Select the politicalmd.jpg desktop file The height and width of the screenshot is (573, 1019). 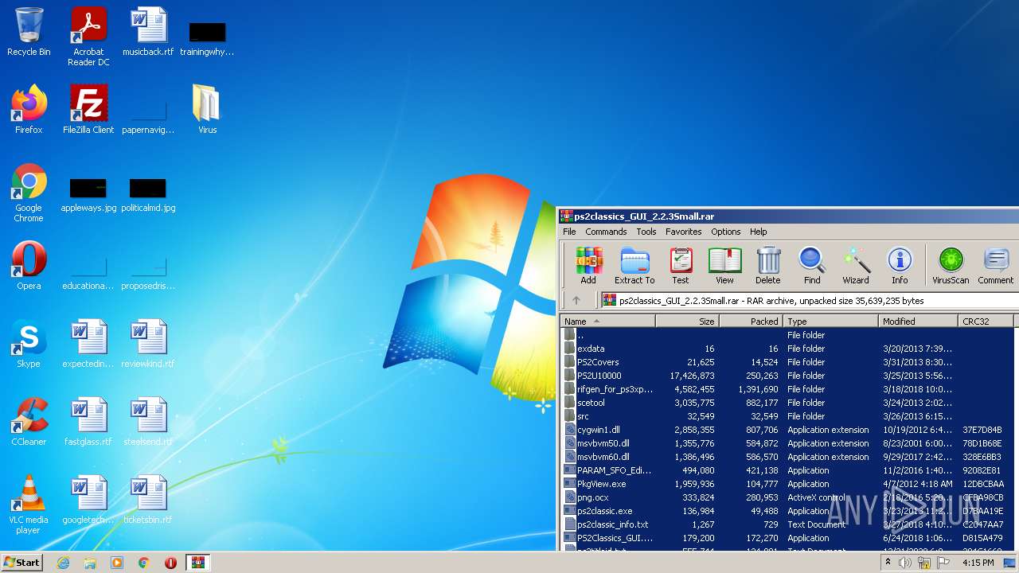(148, 195)
